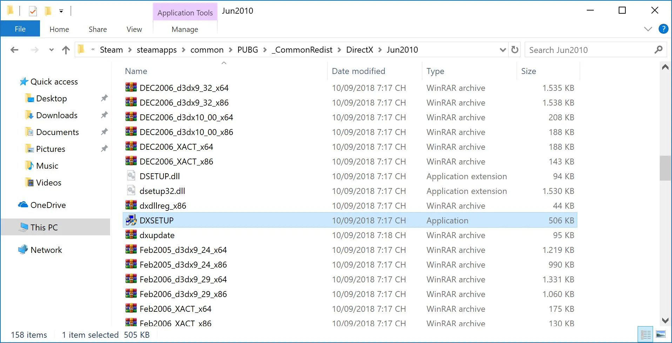Screen dimensions: 672x343
Task: Open Downloads in the navigation pane
Action: pyautogui.click(x=56, y=115)
